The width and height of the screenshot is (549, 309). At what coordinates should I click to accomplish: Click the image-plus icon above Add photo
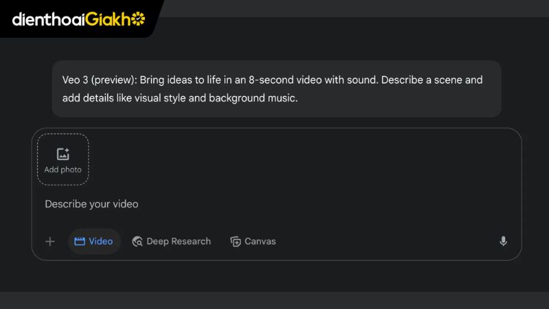pos(63,154)
